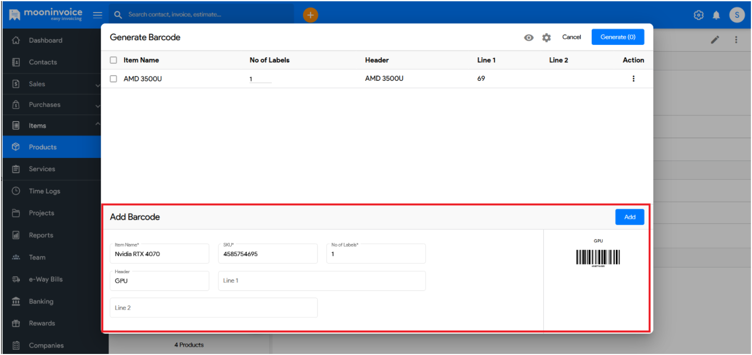The height and width of the screenshot is (355, 752).
Task: Click the GPU barcode preview image
Action: (x=598, y=259)
